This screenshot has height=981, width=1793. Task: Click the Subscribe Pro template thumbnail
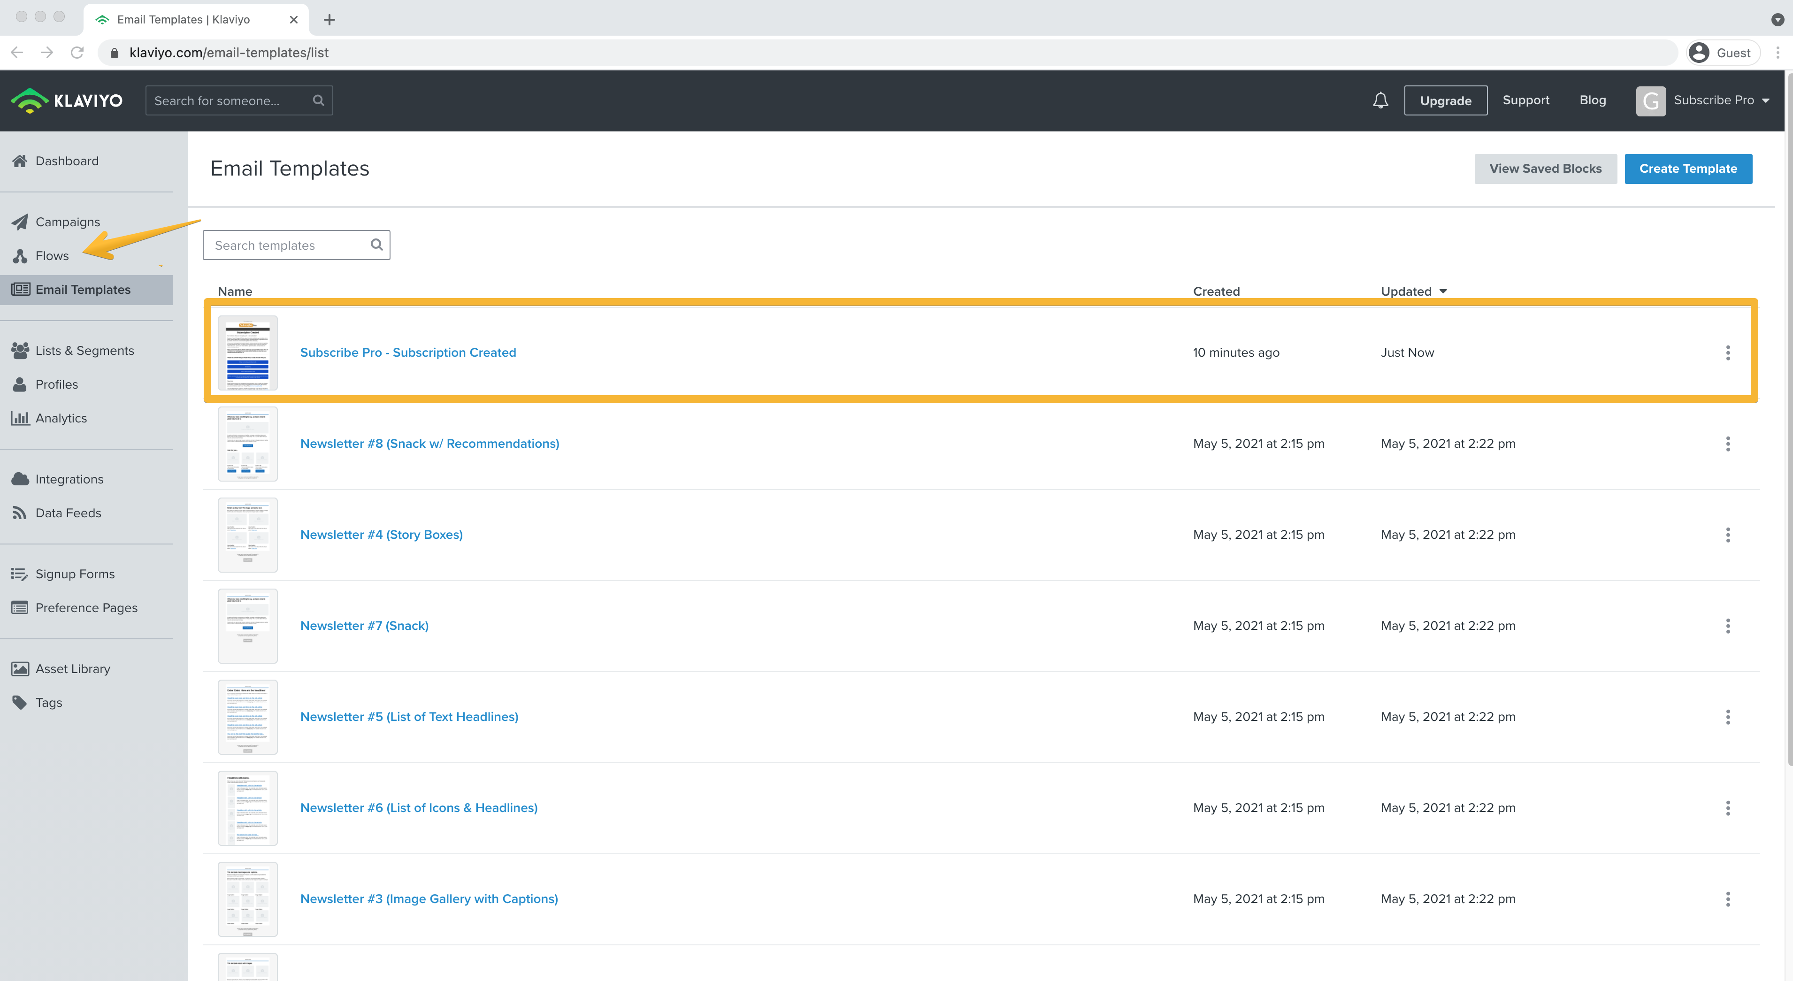(x=248, y=353)
